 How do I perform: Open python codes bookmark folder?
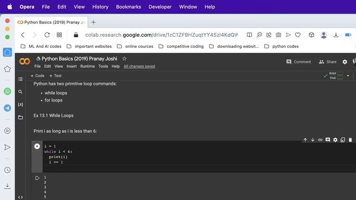[x=281, y=46]
